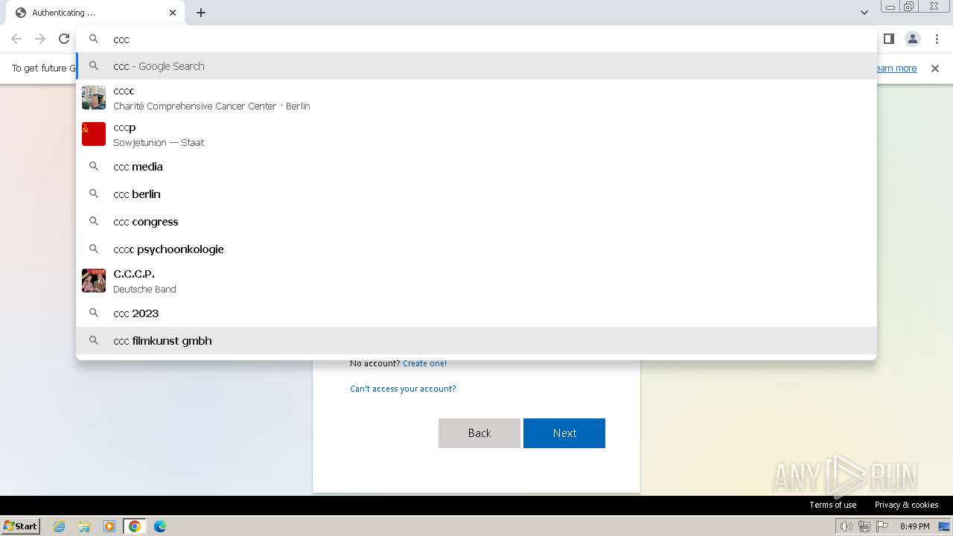Viewport: 953px width, 536px height.
Task: Select the 'cccc psychoonkologie' suggestion
Action: [x=476, y=249]
